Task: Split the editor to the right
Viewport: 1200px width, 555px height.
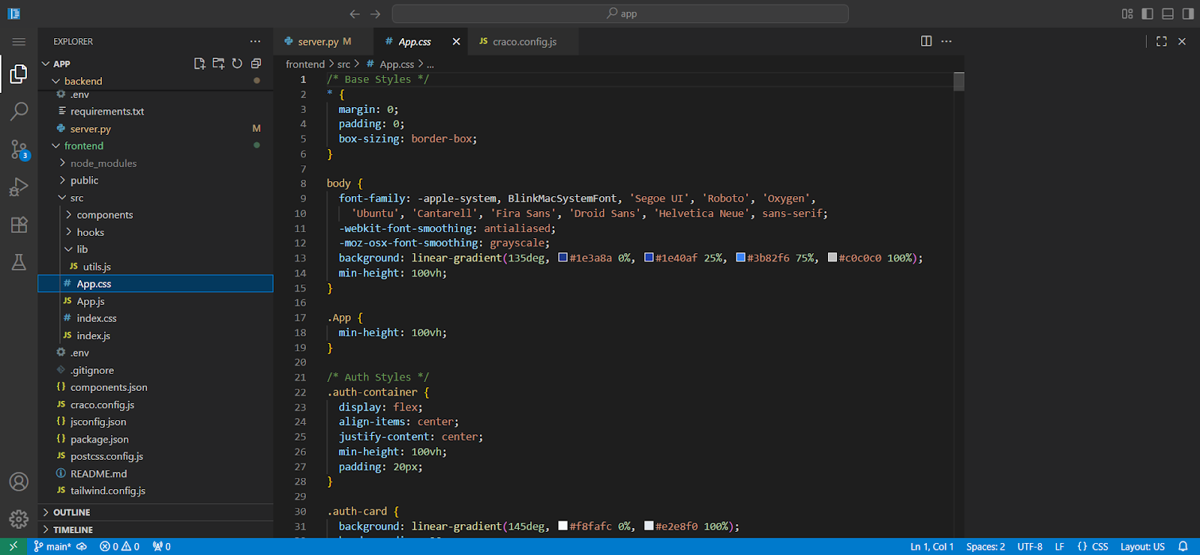Action: point(926,41)
